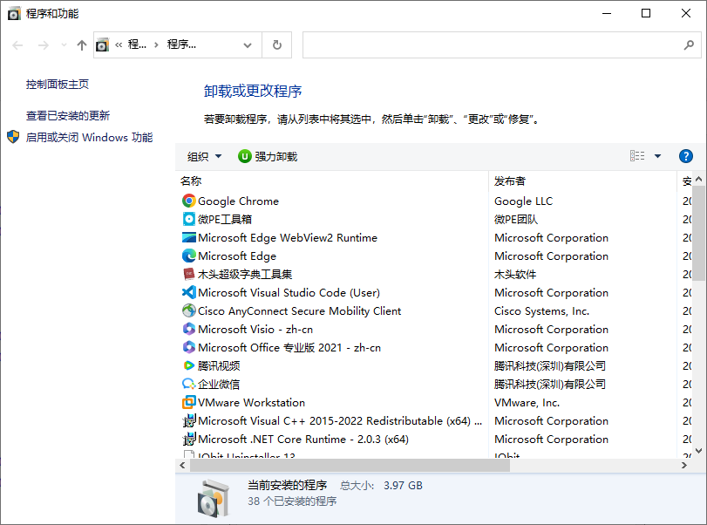
Task: Select the 腾讯视频 publisher 腾讯科技 cell
Action: (549, 365)
